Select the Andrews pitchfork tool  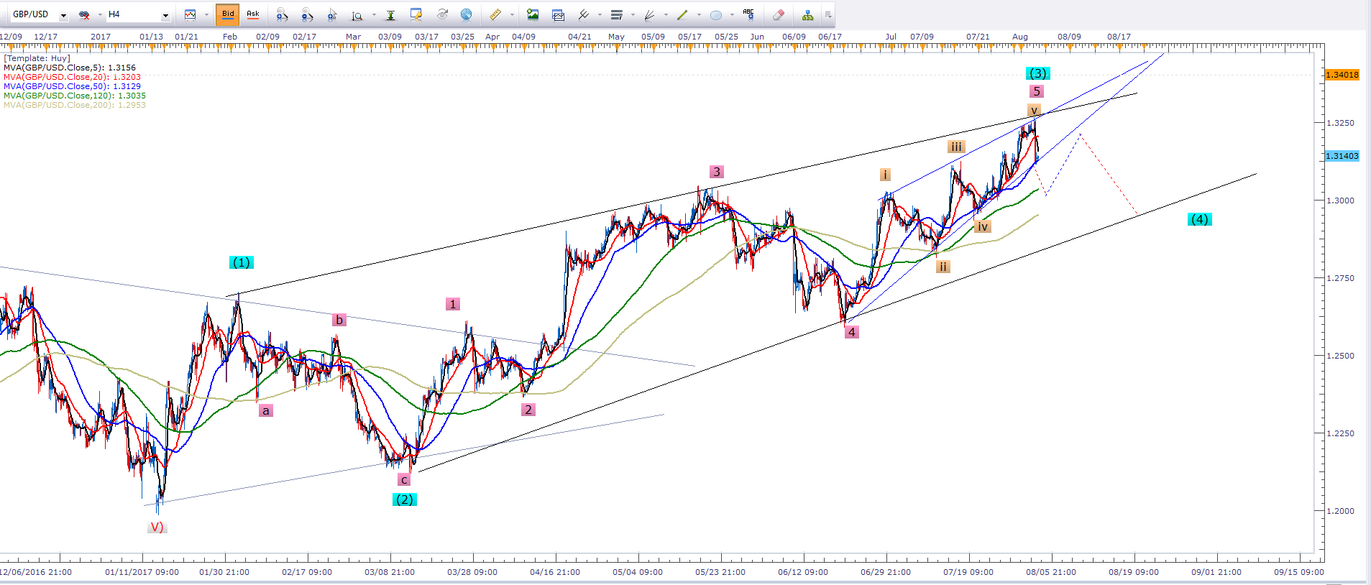[x=584, y=14]
